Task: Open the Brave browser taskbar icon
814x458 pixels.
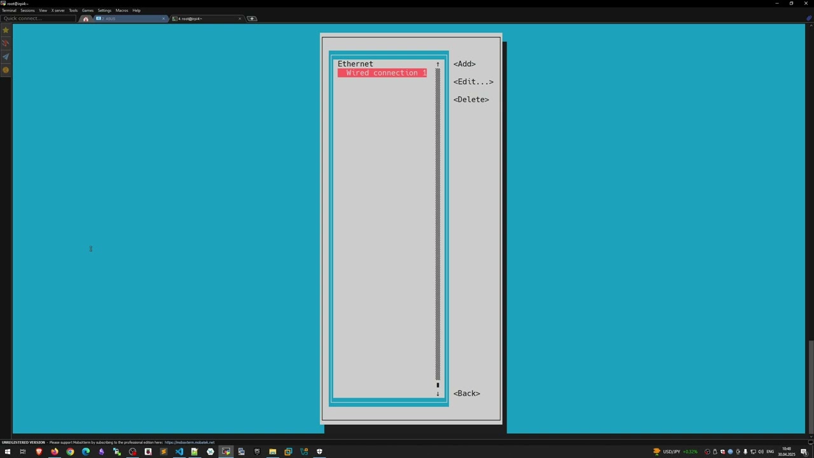Action: 39,452
